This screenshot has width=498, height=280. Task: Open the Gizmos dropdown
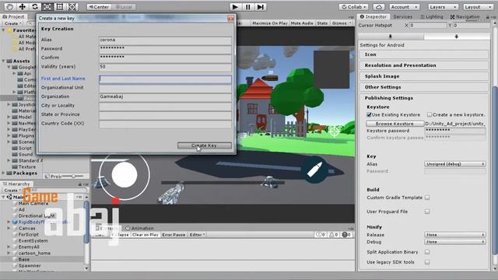[342, 23]
